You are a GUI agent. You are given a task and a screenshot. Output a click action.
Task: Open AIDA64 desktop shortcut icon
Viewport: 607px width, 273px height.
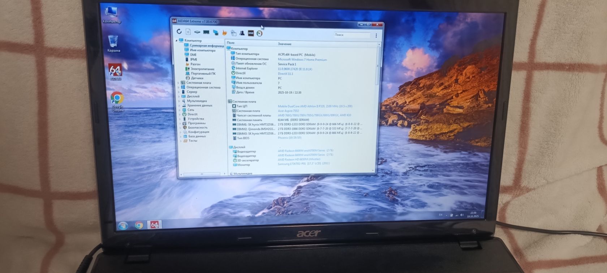115,72
